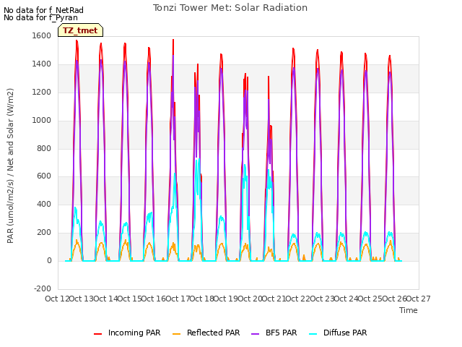Click the y-axis label PAR / Net and Solar
The image size is (462, 347).
pos(10,166)
